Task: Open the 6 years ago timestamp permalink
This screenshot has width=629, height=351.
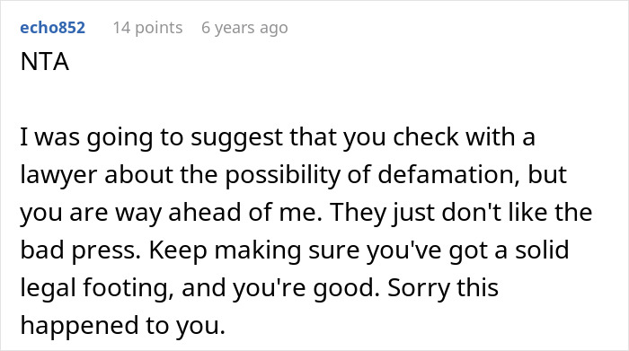Action: click(x=244, y=28)
